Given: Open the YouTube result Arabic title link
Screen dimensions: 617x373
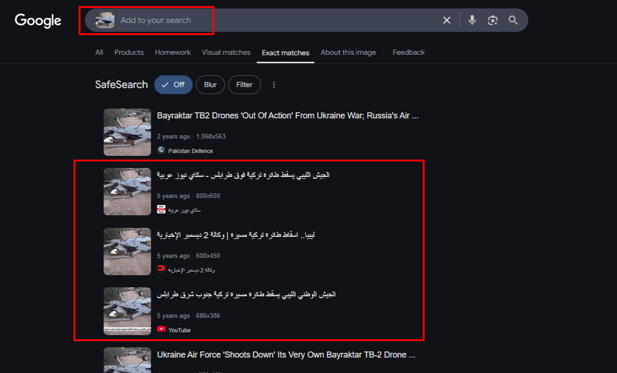Looking at the screenshot, I should [x=246, y=294].
